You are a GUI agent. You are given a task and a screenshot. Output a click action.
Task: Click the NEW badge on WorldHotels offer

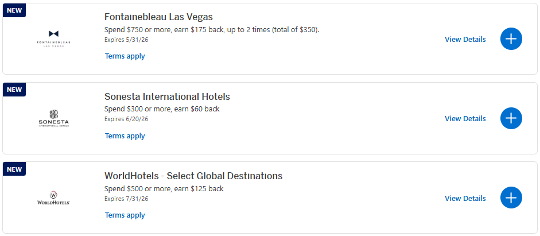(x=14, y=169)
